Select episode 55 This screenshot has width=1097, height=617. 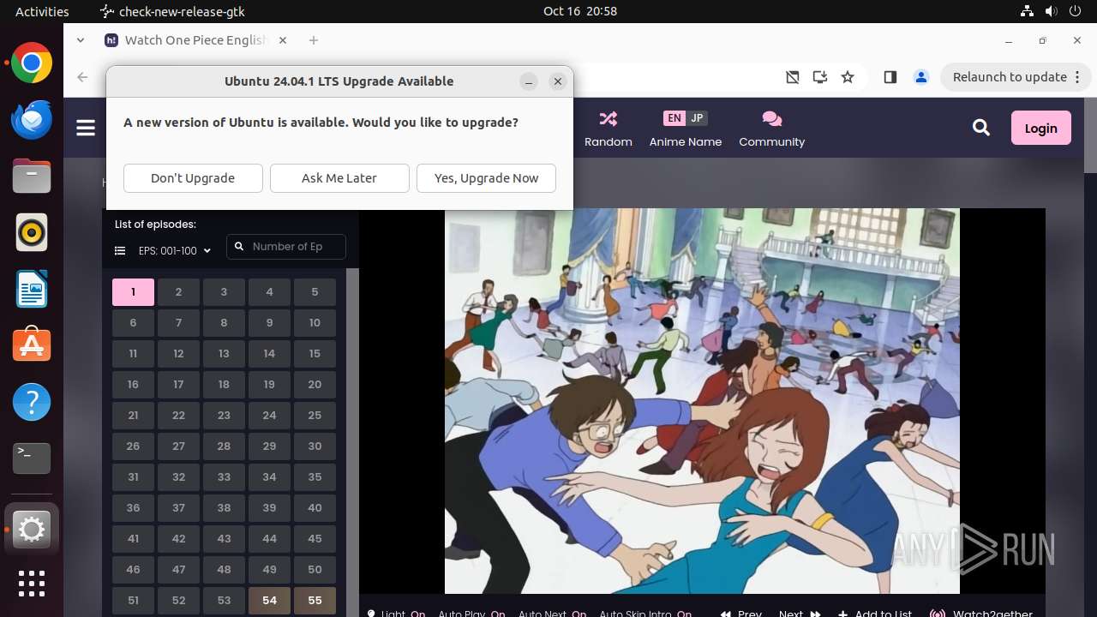tap(315, 601)
